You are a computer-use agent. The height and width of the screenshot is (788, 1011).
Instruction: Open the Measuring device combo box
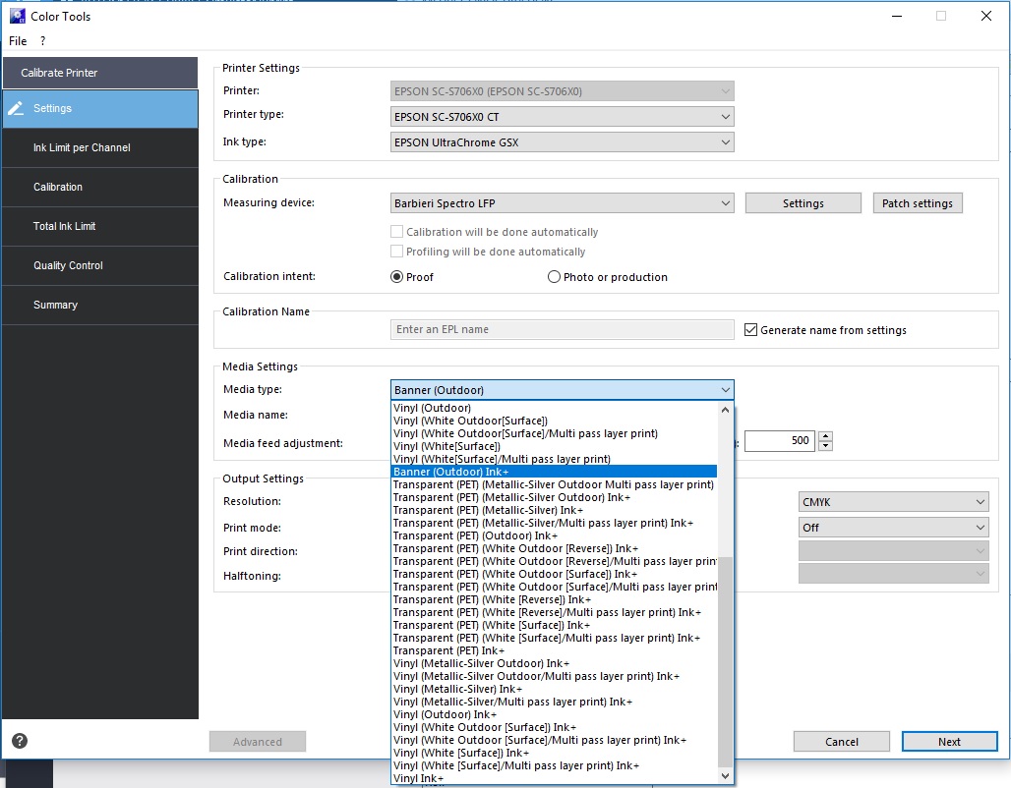coord(562,203)
